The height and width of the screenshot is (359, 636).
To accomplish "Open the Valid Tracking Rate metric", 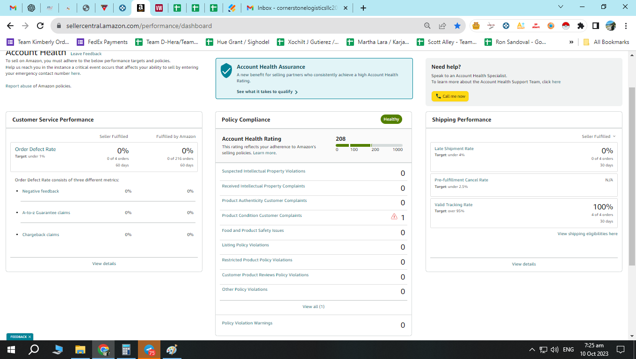I will tap(454, 205).
